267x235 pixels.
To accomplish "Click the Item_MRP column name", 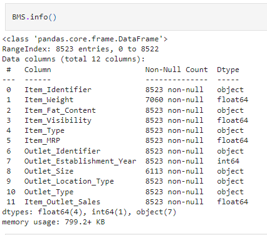I will [42, 140].
